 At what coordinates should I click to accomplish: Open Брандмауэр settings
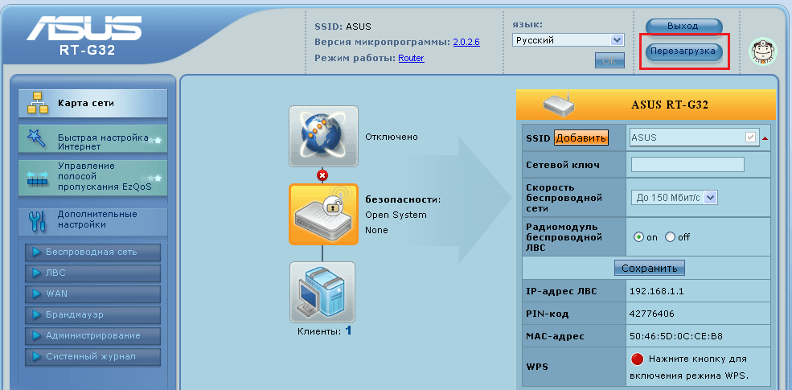(x=92, y=314)
